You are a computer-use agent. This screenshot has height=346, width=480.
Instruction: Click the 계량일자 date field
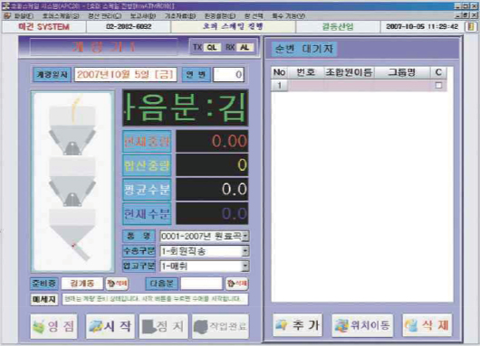click(x=126, y=74)
